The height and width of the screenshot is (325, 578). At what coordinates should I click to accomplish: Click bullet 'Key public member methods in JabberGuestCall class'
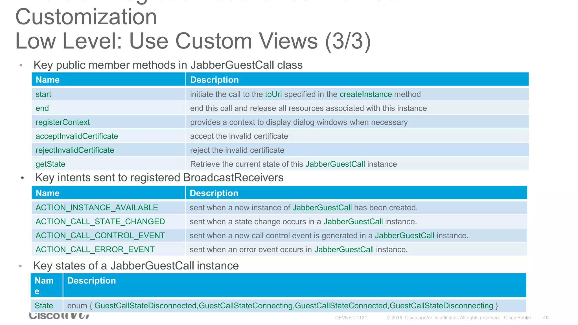coord(168,65)
